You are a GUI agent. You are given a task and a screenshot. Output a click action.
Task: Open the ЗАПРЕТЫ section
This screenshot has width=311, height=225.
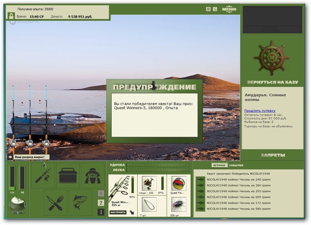click(x=273, y=155)
